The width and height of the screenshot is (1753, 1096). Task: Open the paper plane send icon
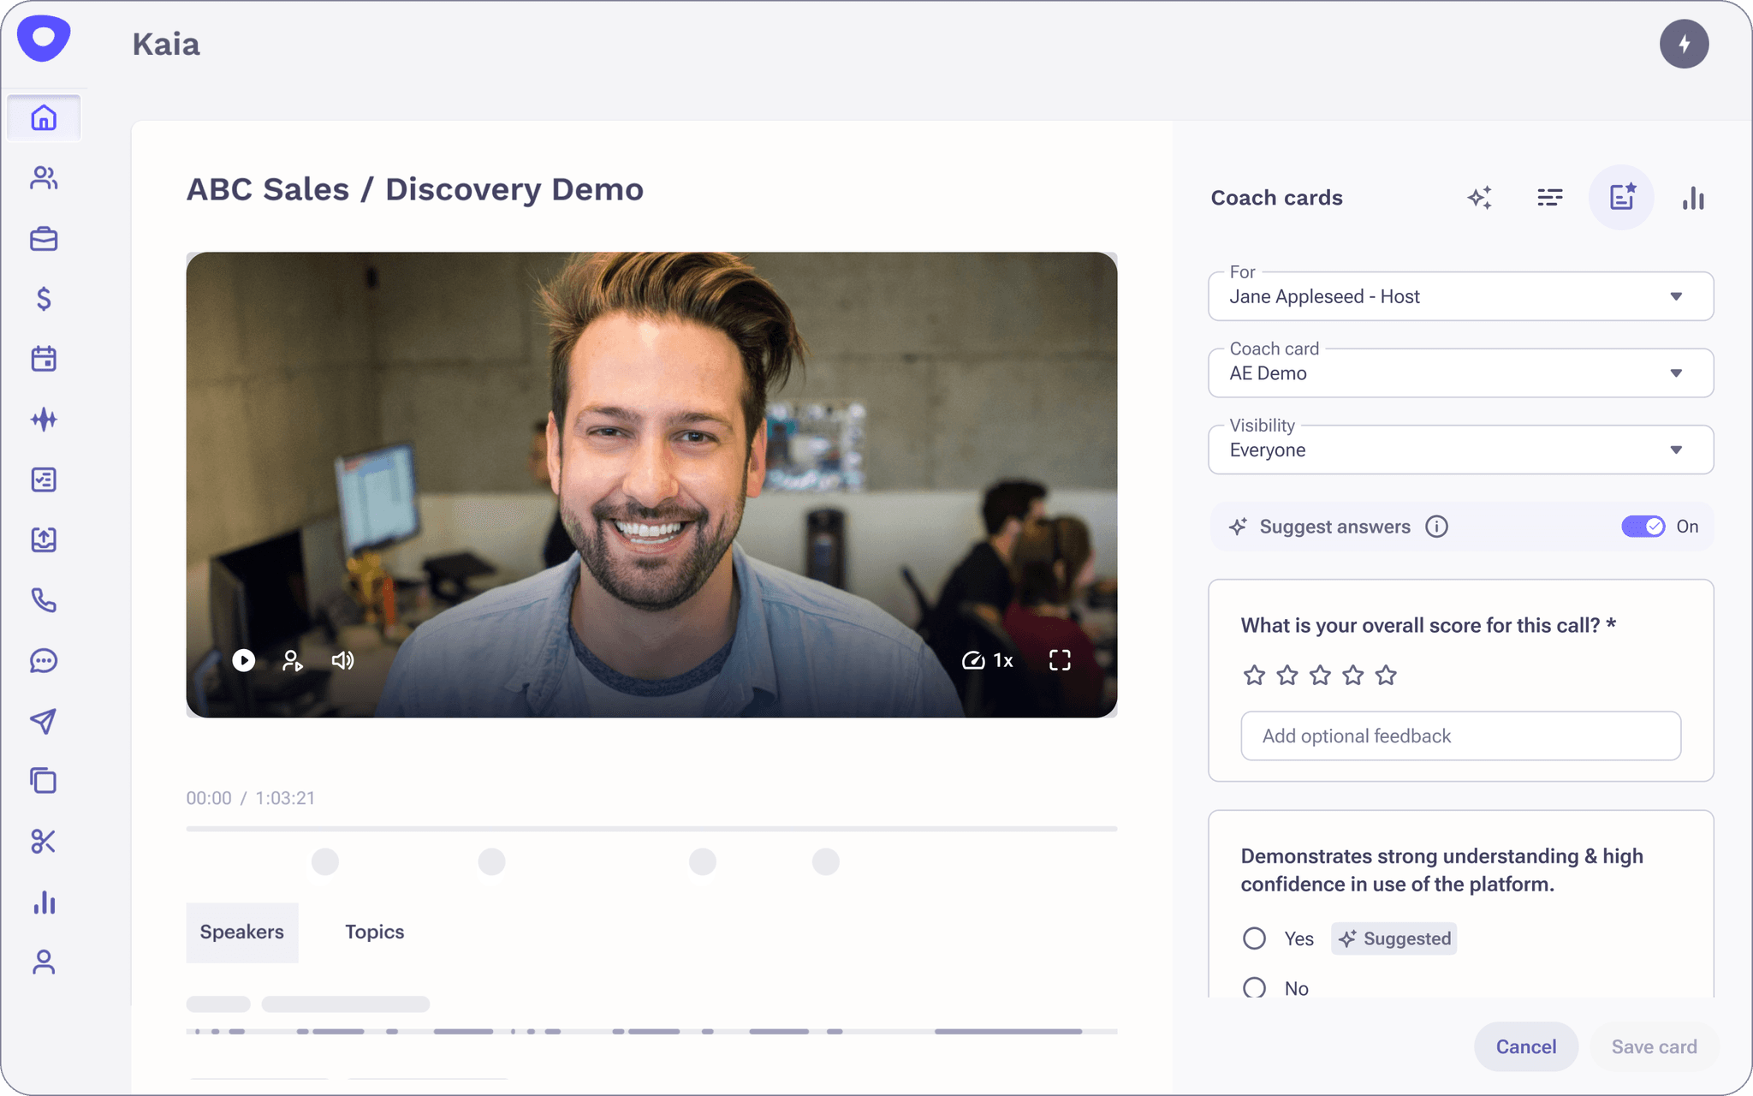point(44,721)
